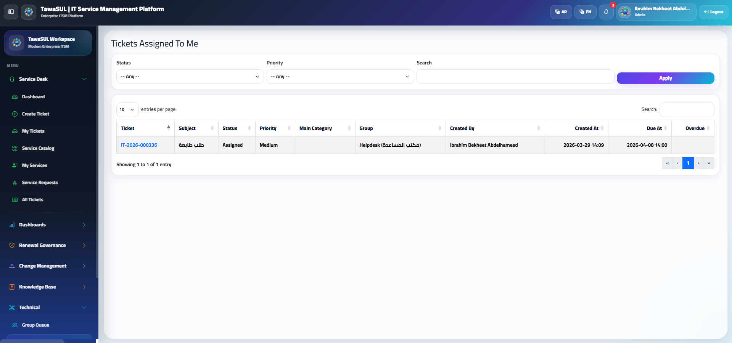
Task: Click the user avatar in header
Action: pyautogui.click(x=625, y=12)
